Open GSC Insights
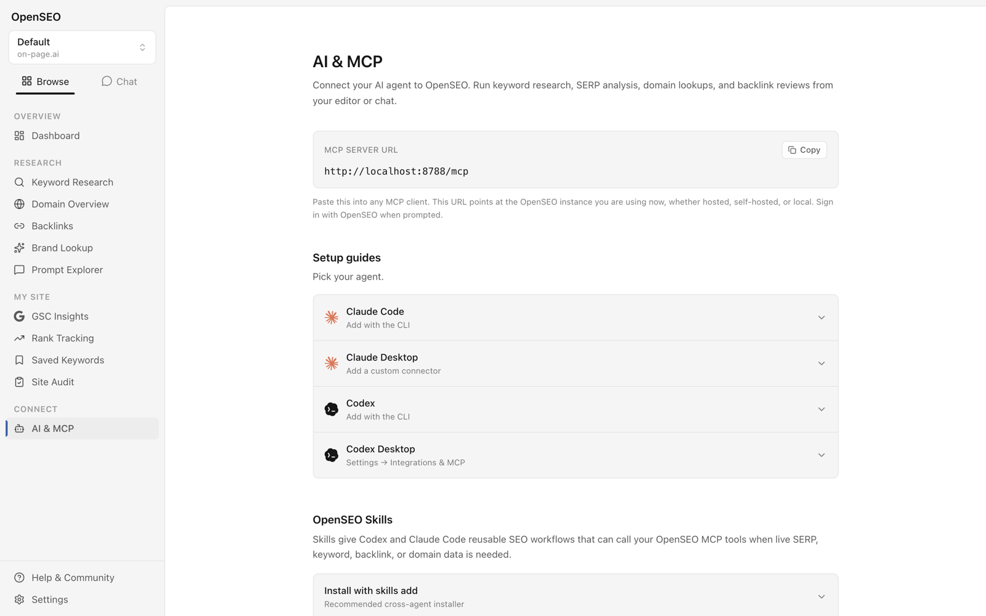986x616 pixels. click(x=83, y=316)
